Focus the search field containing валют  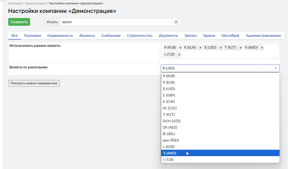[116, 22]
